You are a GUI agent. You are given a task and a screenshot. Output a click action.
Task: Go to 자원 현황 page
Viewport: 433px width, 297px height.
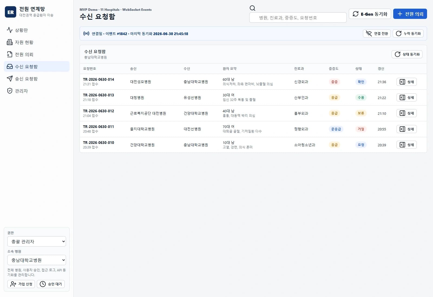pos(37,42)
